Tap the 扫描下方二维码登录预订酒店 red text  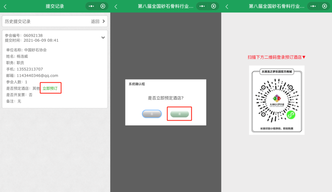coord(276,57)
